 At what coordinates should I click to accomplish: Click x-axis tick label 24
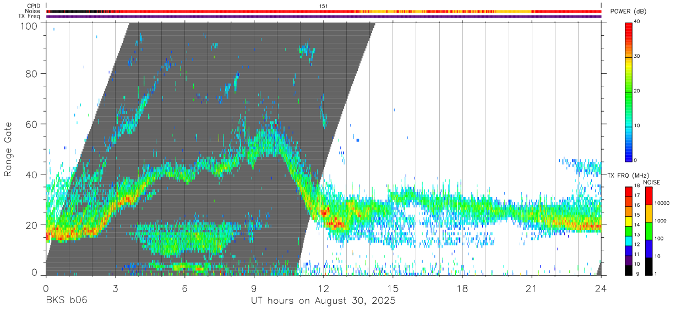click(601, 288)
